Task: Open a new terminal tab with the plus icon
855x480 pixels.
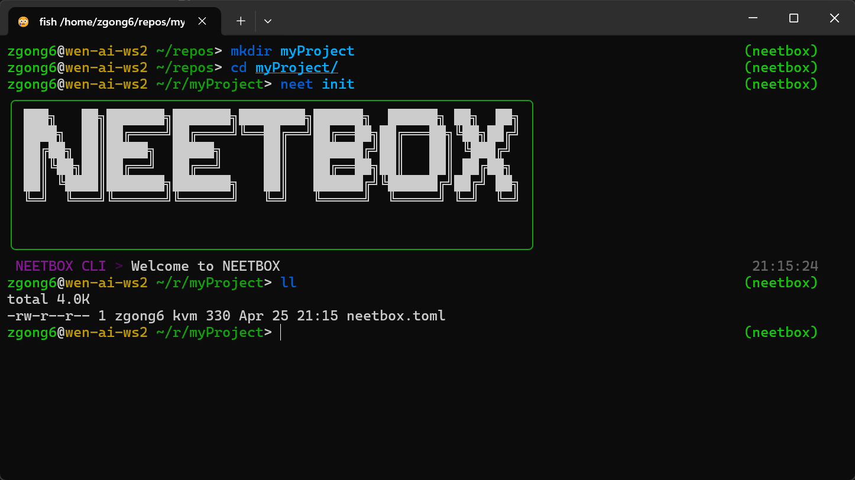Action: click(240, 21)
